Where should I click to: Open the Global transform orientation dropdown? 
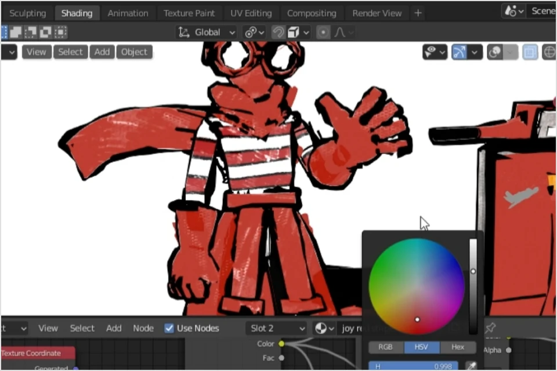point(207,32)
